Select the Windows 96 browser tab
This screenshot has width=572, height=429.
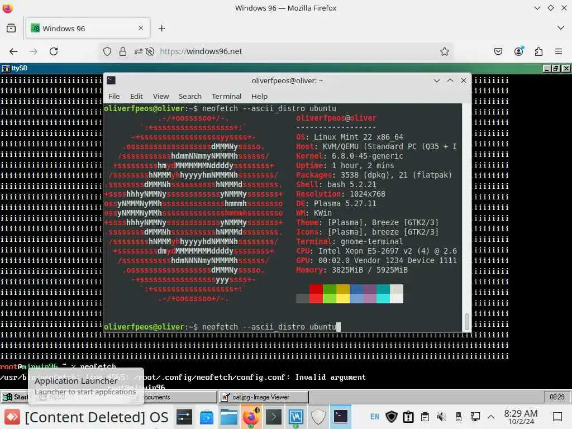point(88,28)
